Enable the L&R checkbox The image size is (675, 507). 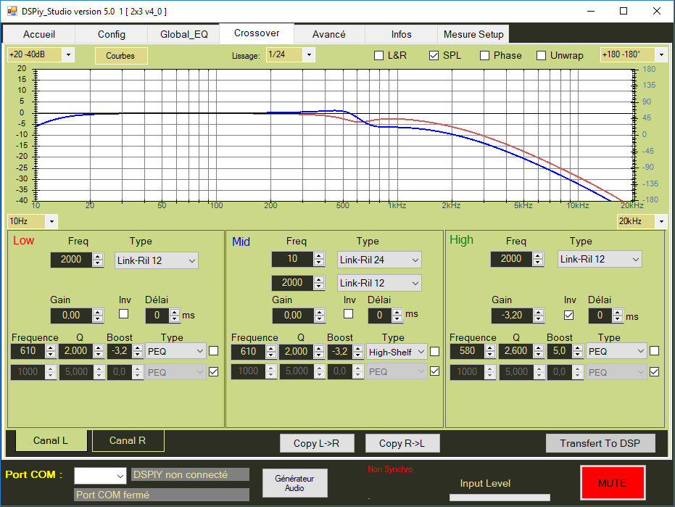pyautogui.click(x=378, y=55)
